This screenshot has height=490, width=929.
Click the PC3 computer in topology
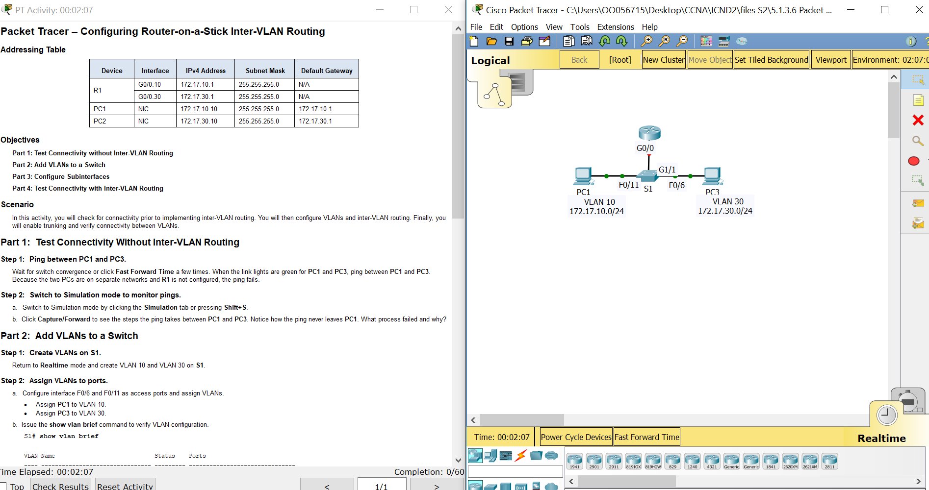click(712, 175)
